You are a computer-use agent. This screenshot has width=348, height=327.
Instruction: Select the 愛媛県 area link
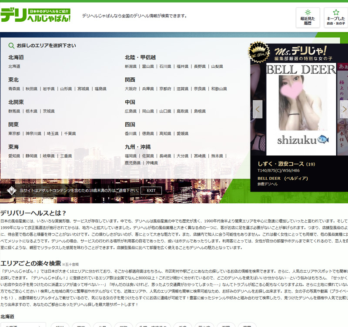coord(183,134)
